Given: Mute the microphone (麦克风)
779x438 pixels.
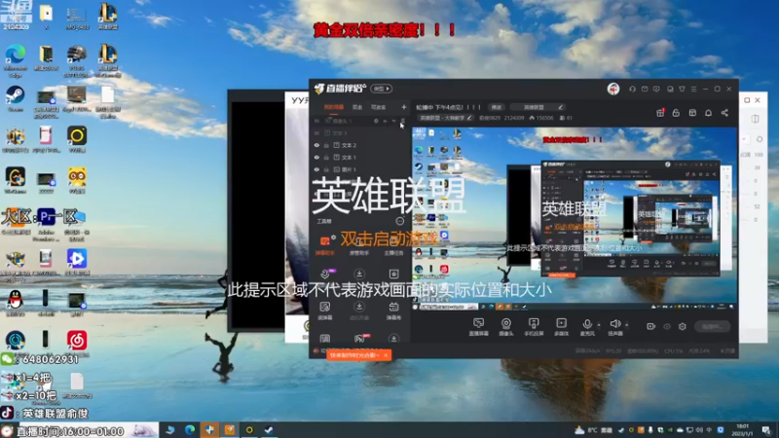Looking at the screenshot, I should pyautogui.click(x=587, y=327).
